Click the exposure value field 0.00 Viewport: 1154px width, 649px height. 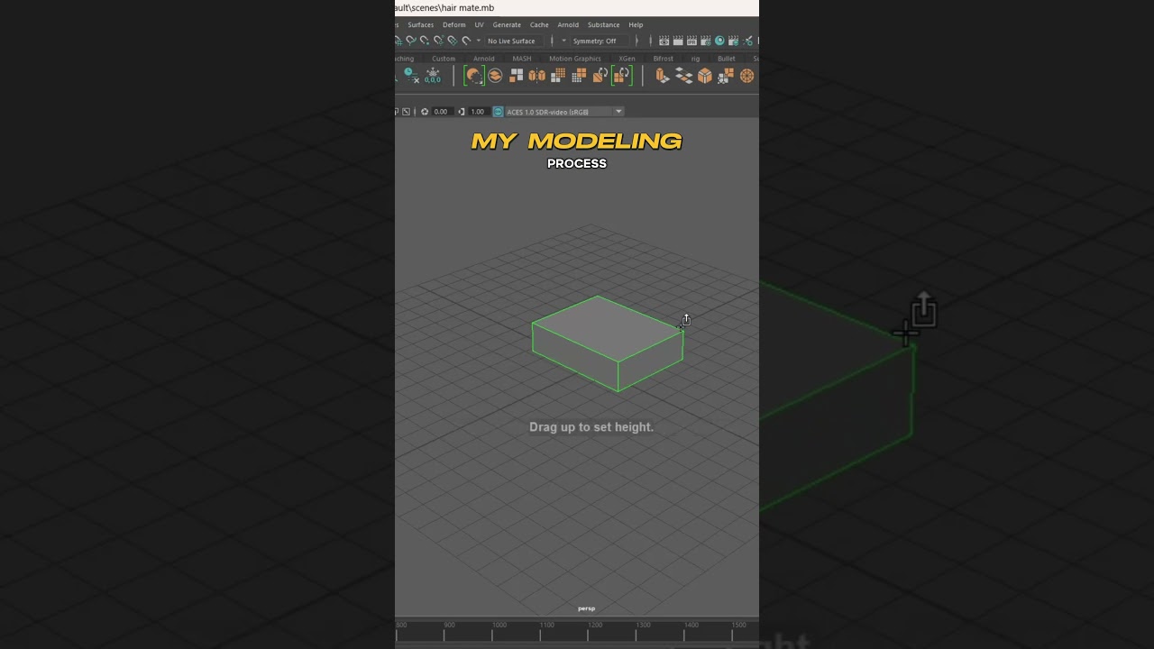coord(443,112)
